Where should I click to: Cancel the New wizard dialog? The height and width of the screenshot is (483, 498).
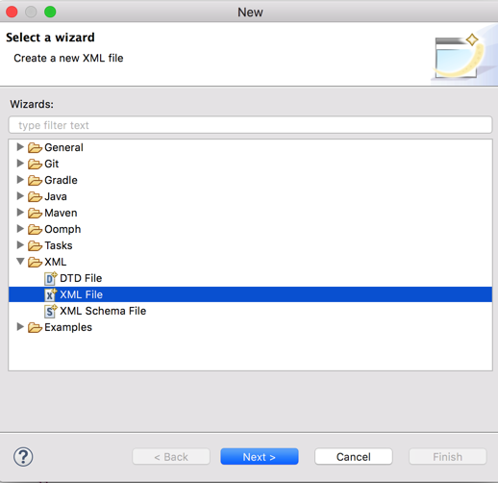point(354,457)
